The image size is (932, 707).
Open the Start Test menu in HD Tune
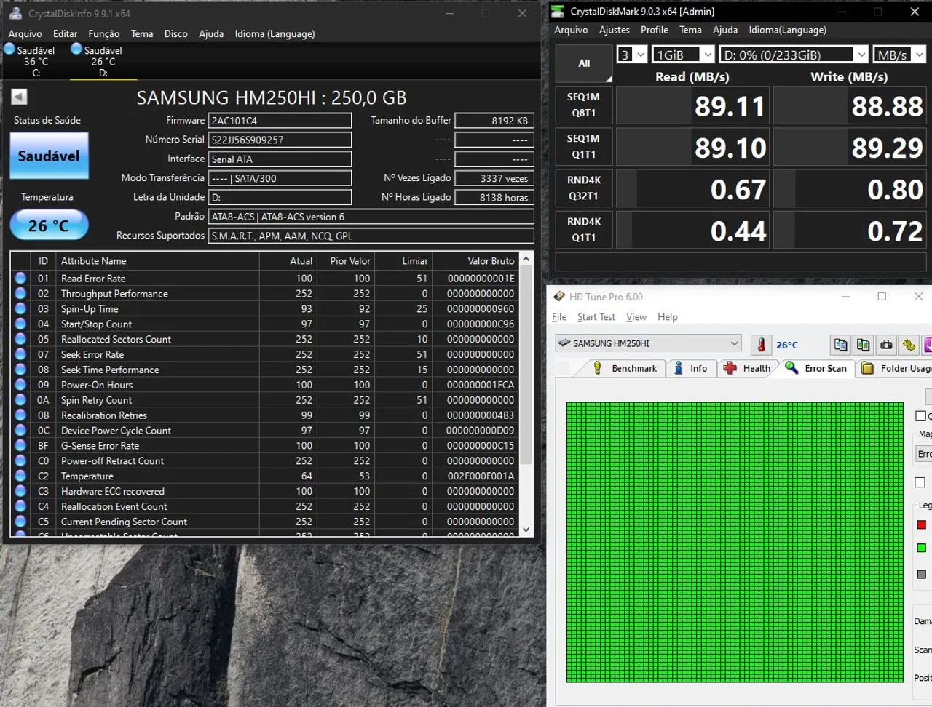(x=596, y=317)
